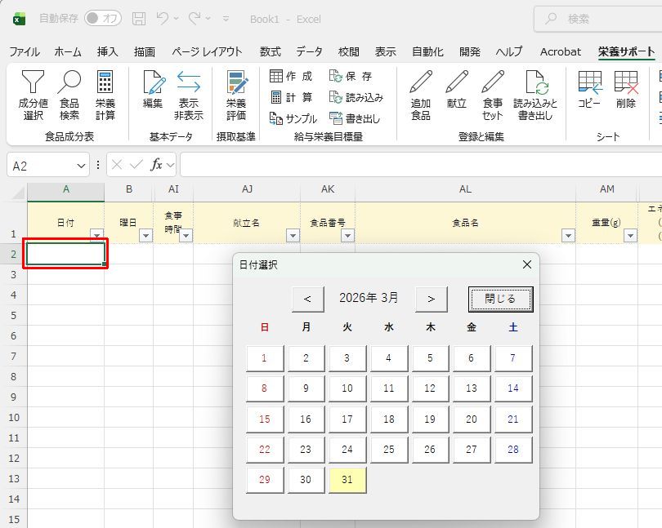Click the 書き出し export item

354,118
